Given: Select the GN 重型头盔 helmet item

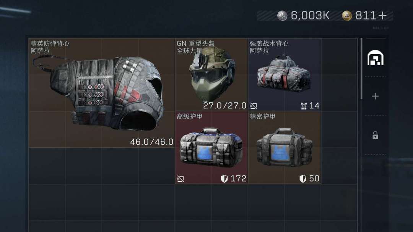Looking at the screenshot, I should [211, 74].
